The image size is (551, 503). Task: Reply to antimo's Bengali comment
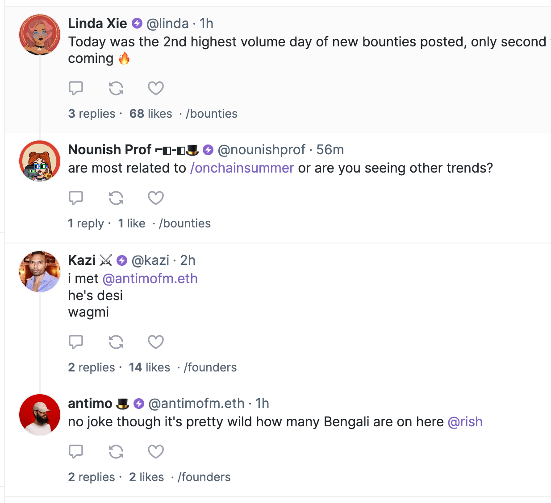click(x=76, y=452)
